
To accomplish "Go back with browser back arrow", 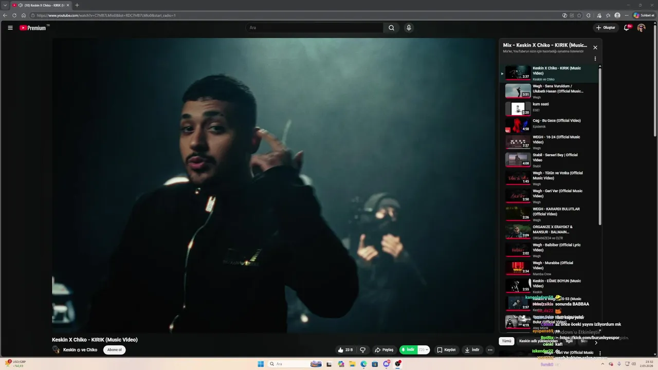I will 5,15.
